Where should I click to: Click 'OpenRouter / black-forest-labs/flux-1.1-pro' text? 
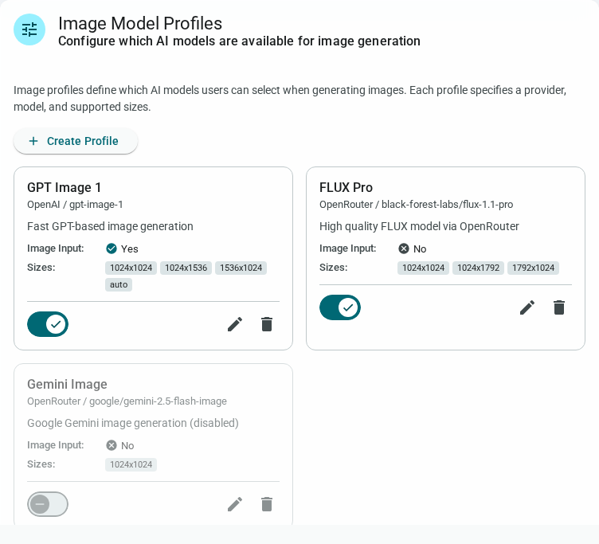[417, 205]
